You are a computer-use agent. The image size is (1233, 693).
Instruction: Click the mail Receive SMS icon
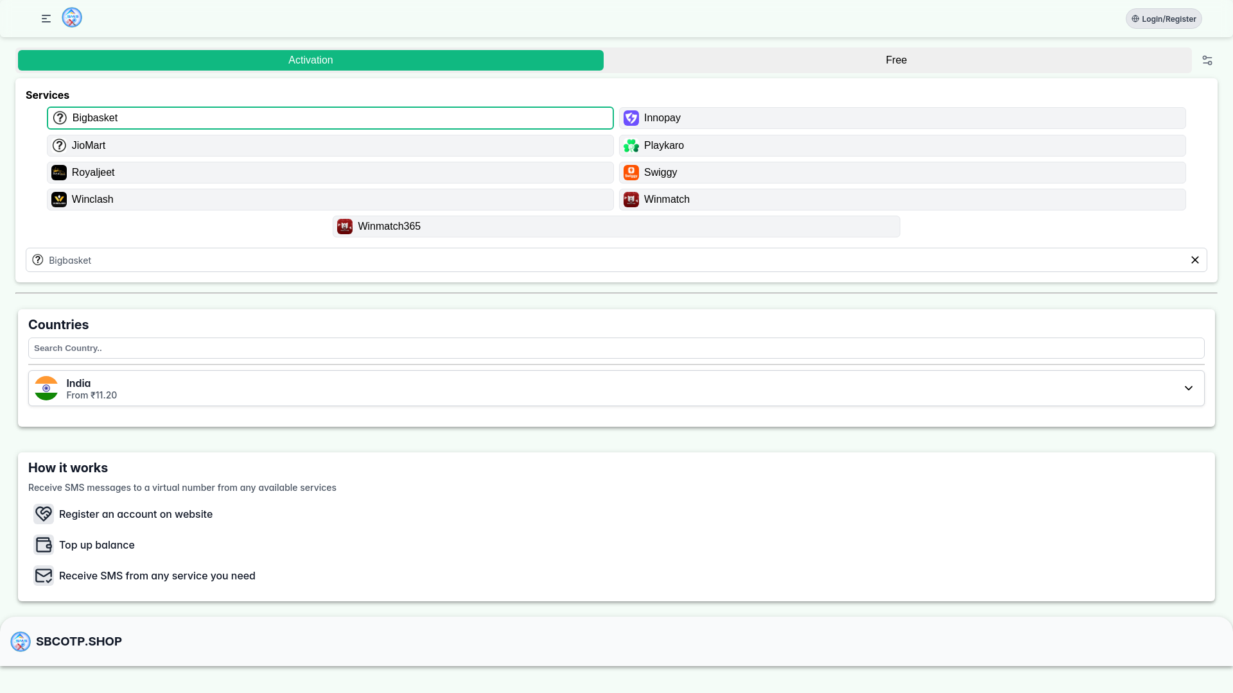click(x=44, y=576)
